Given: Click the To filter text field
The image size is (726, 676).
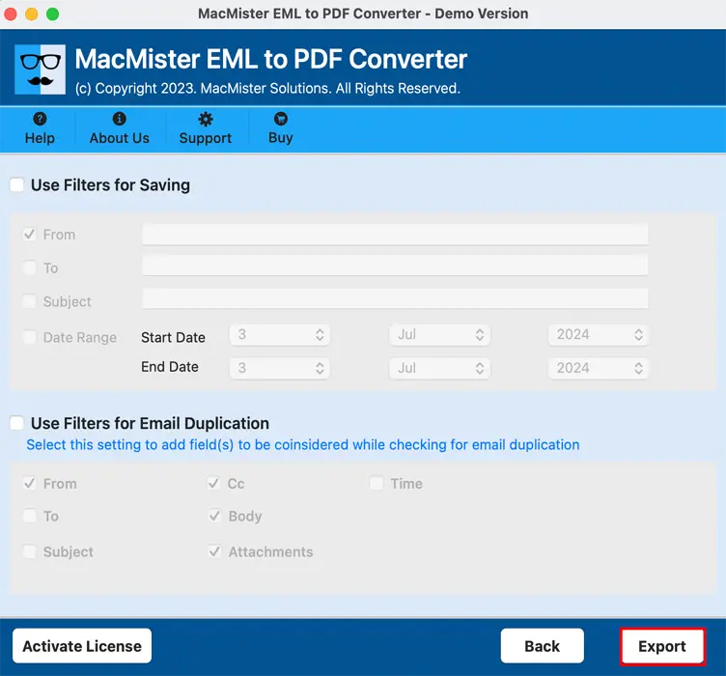Looking at the screenshot, I should (394, 267).
